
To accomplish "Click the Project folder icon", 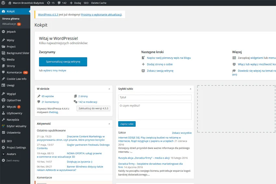I will (3, 47).
